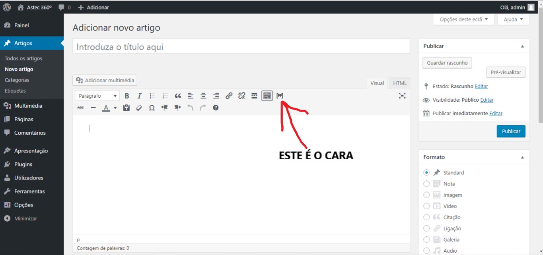Click the shortcode [PP] toolbar icon
The height and width of the screenshot is (255, 543).
pyautogui.click(x=280, y=96)
